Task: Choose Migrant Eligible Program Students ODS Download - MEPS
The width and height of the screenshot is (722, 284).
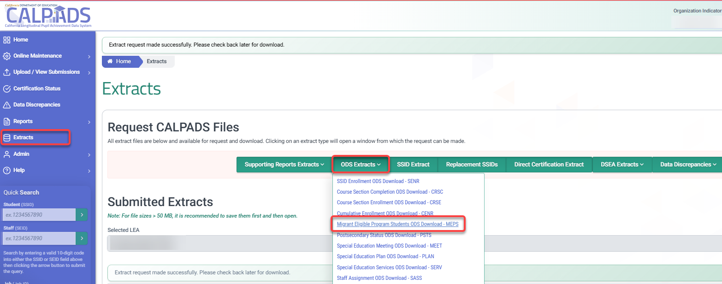Action: [x=397, y=224]
